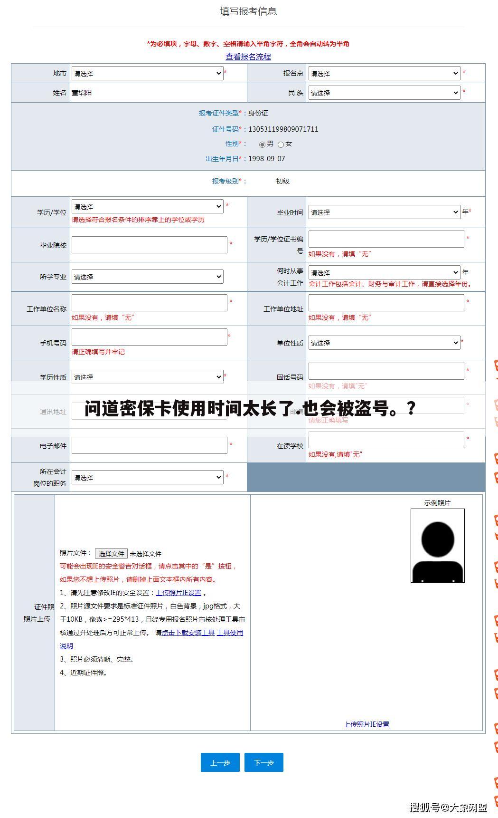Open the 毕业时间 year dropdown
The image size is (498, 818).
(384, 212)
